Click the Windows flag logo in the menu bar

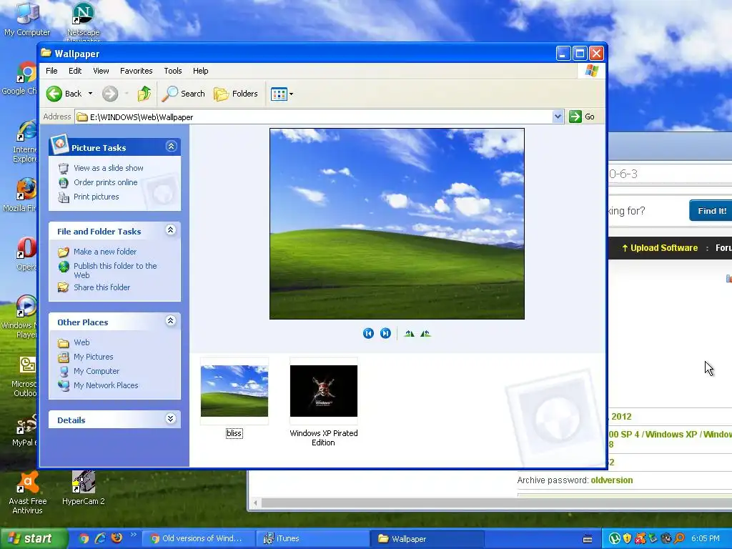pos(591,71)
